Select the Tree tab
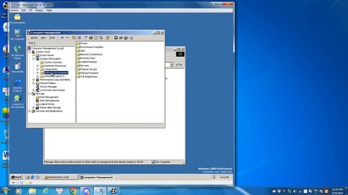Viewport: 348px width, 195px height. tap(31, 43)
